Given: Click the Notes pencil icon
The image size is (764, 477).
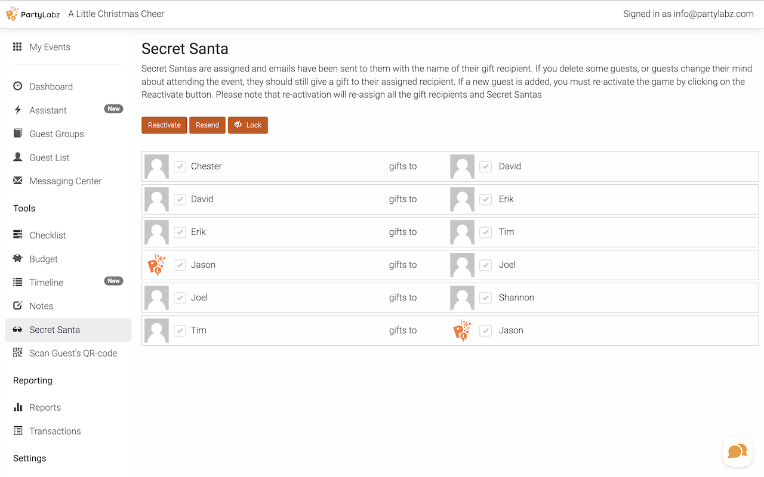Looking at the screenshot, I should [x=18, y=306].
